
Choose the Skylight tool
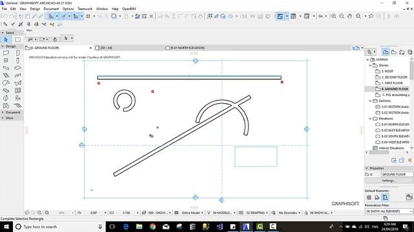(x=6, y=91)
